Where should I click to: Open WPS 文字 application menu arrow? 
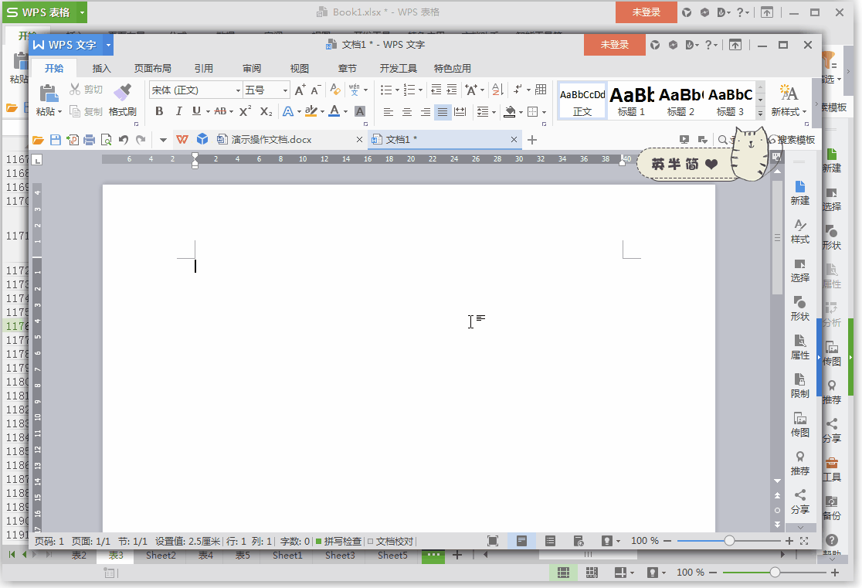108,45
